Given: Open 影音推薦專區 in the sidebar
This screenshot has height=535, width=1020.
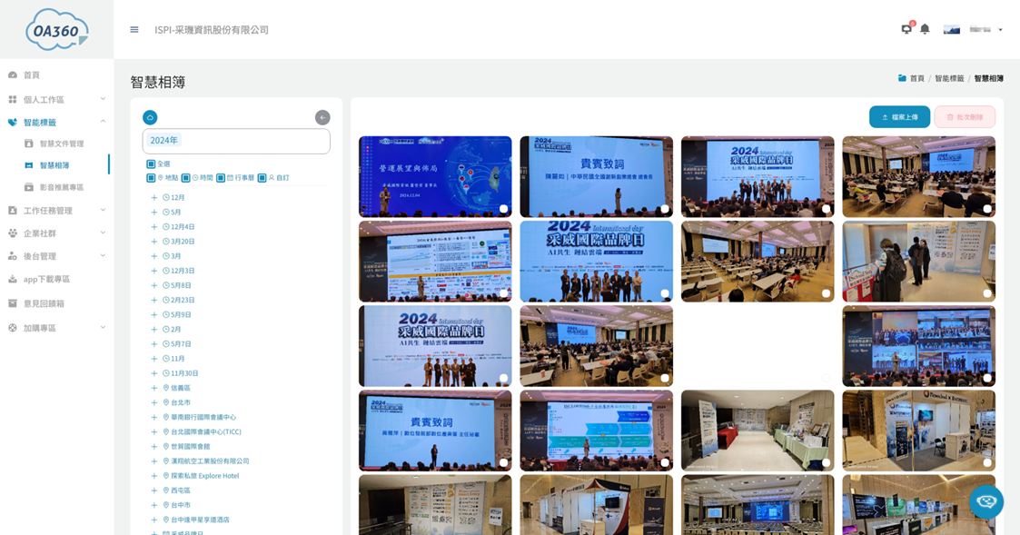Looking at the screenshot, I should [x=62, y=187].
